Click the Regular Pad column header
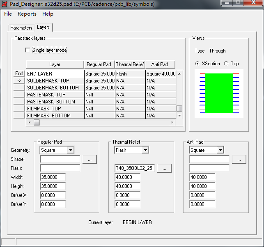The width and height of the screenshot is (264, 247). [x=99, y=64]
